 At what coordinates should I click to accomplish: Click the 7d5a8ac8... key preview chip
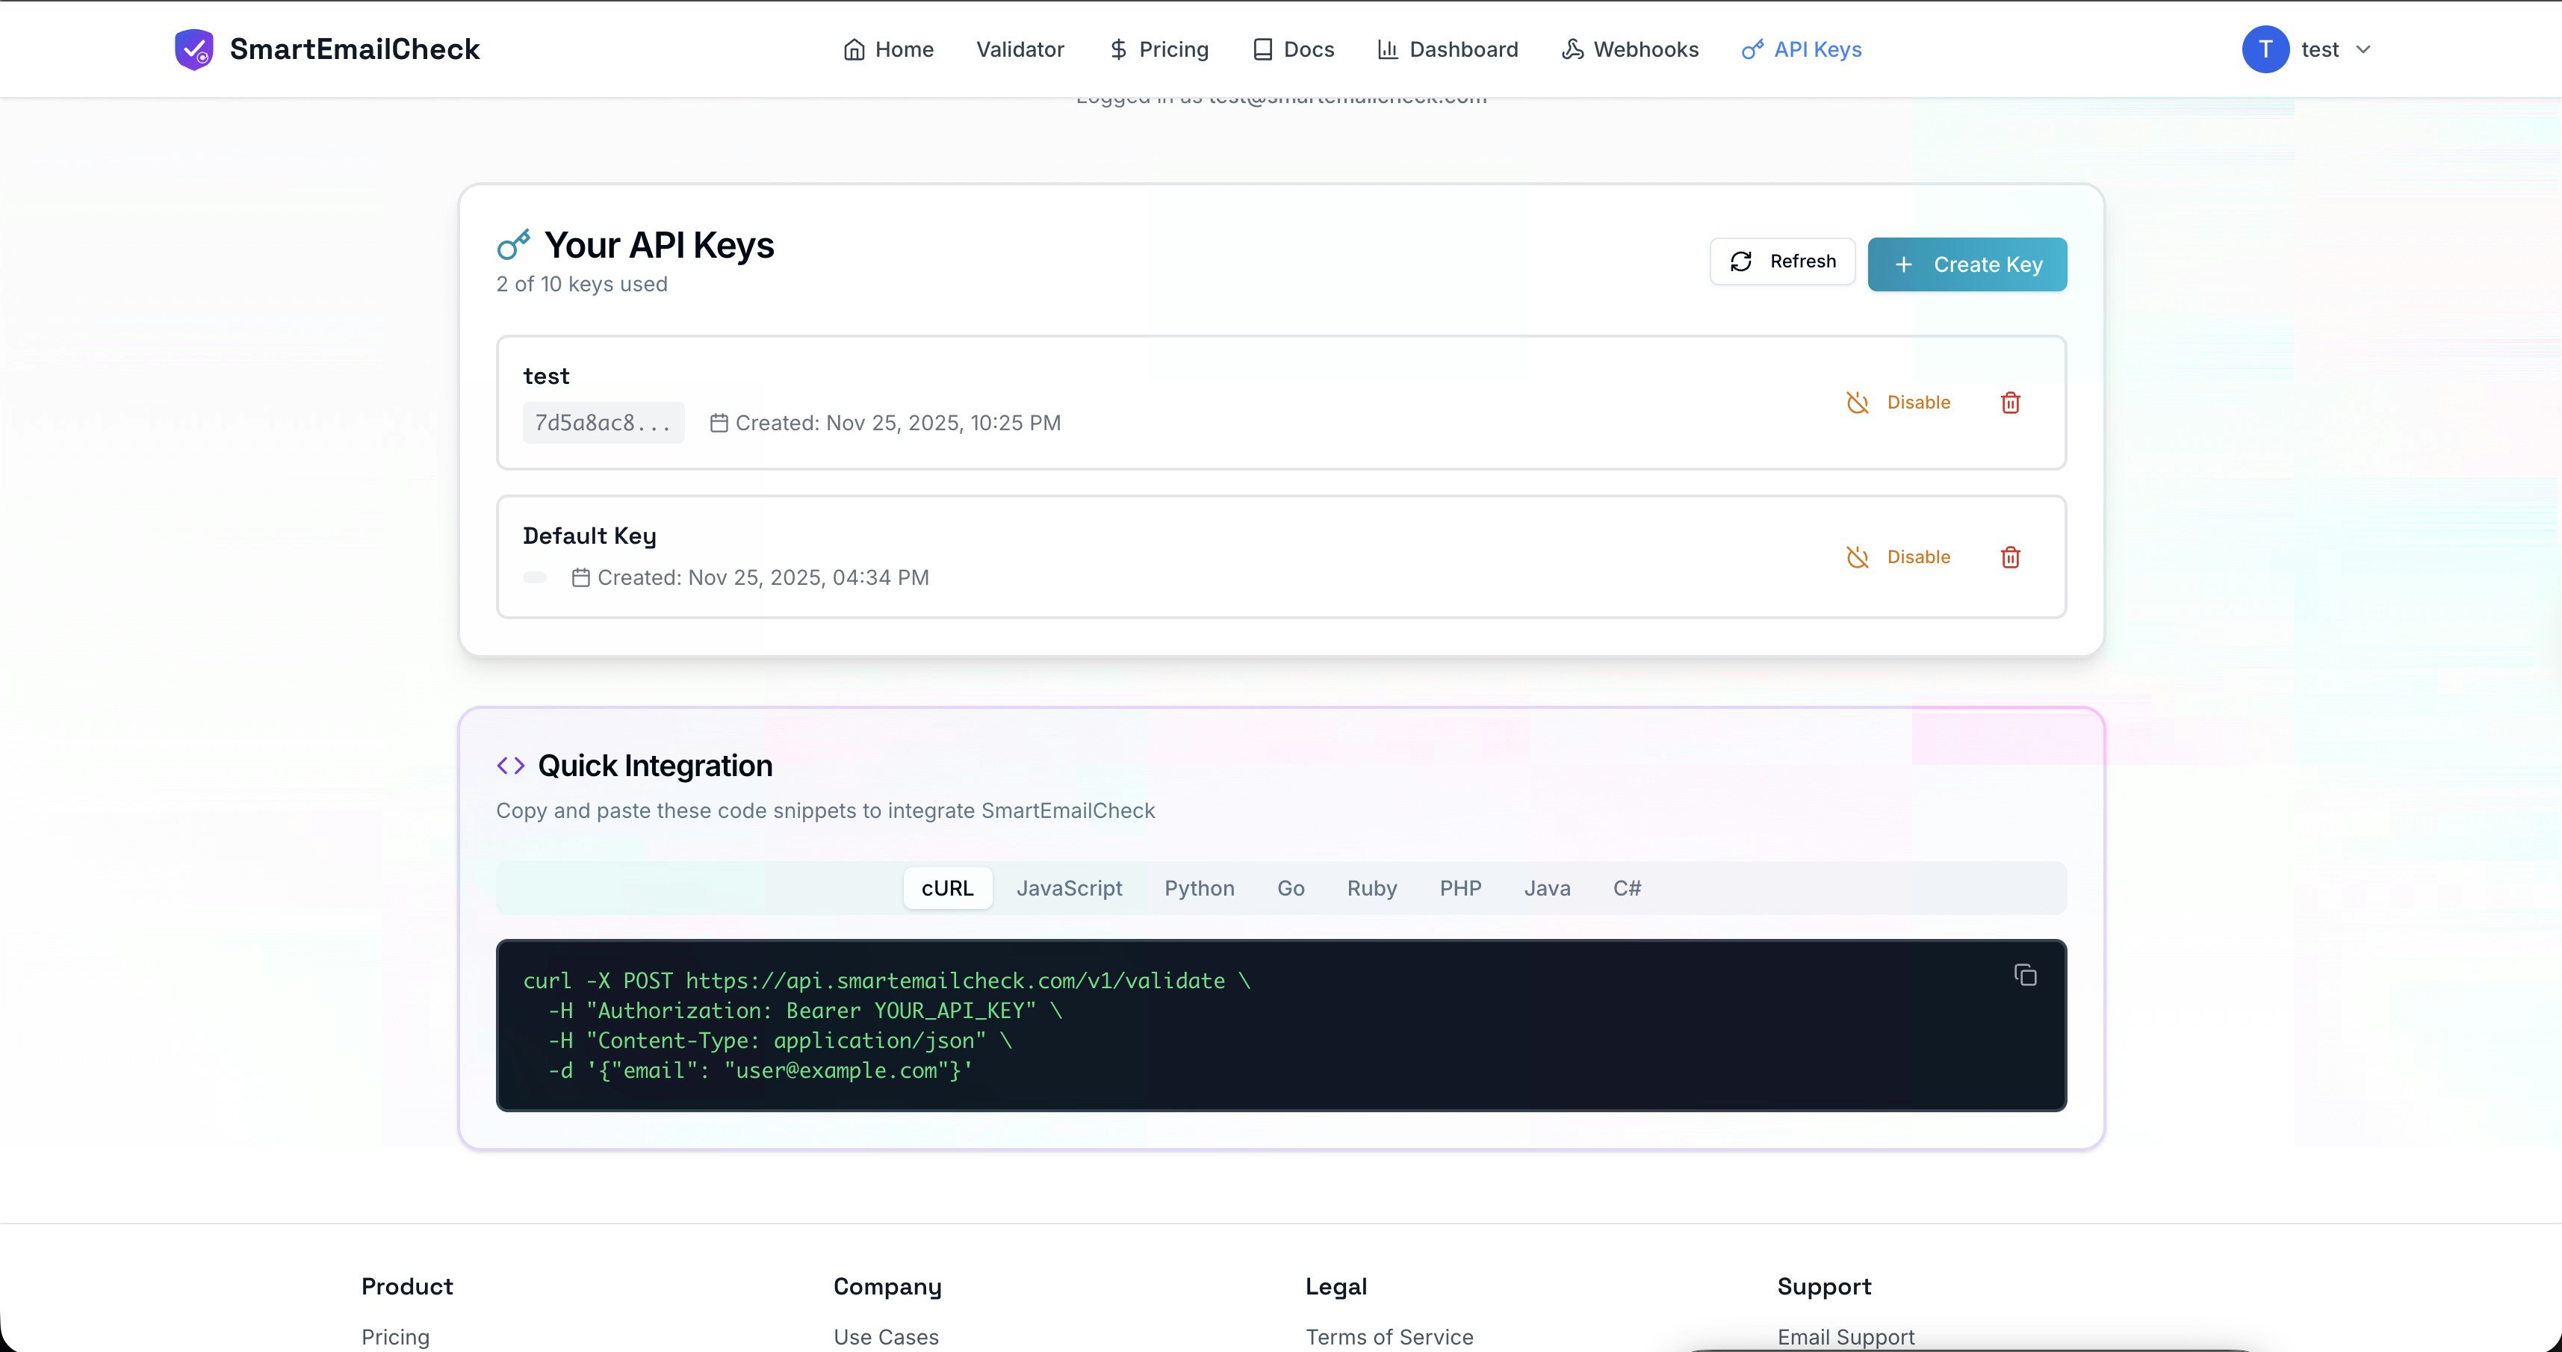603,423
